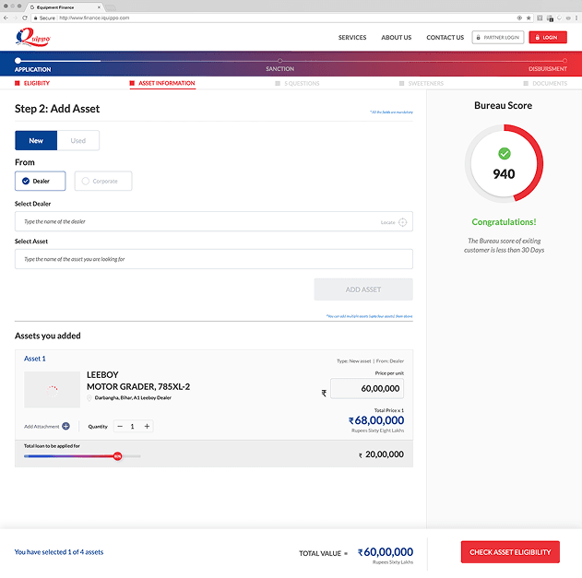The height and width of the screenshot is (578, 582).
Task: Click the Check Asset Eligibility button
Action: 510,552
